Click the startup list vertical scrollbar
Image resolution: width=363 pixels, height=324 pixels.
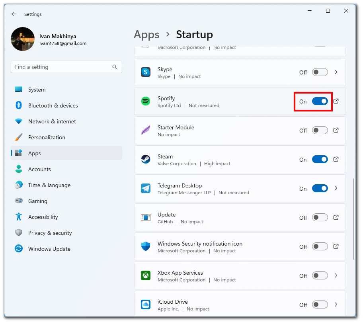[354, 219]
